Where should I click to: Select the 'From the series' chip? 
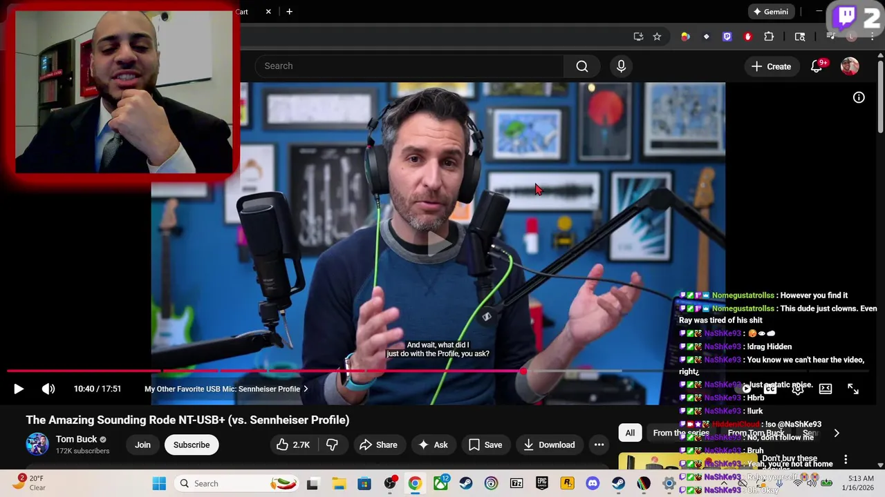(x=681, y=433)
